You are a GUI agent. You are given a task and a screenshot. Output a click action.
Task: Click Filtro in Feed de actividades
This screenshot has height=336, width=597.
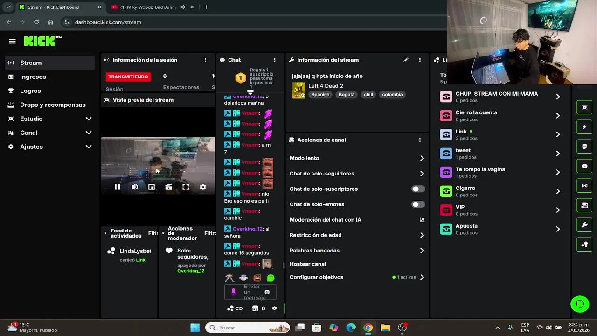point(153,233)
